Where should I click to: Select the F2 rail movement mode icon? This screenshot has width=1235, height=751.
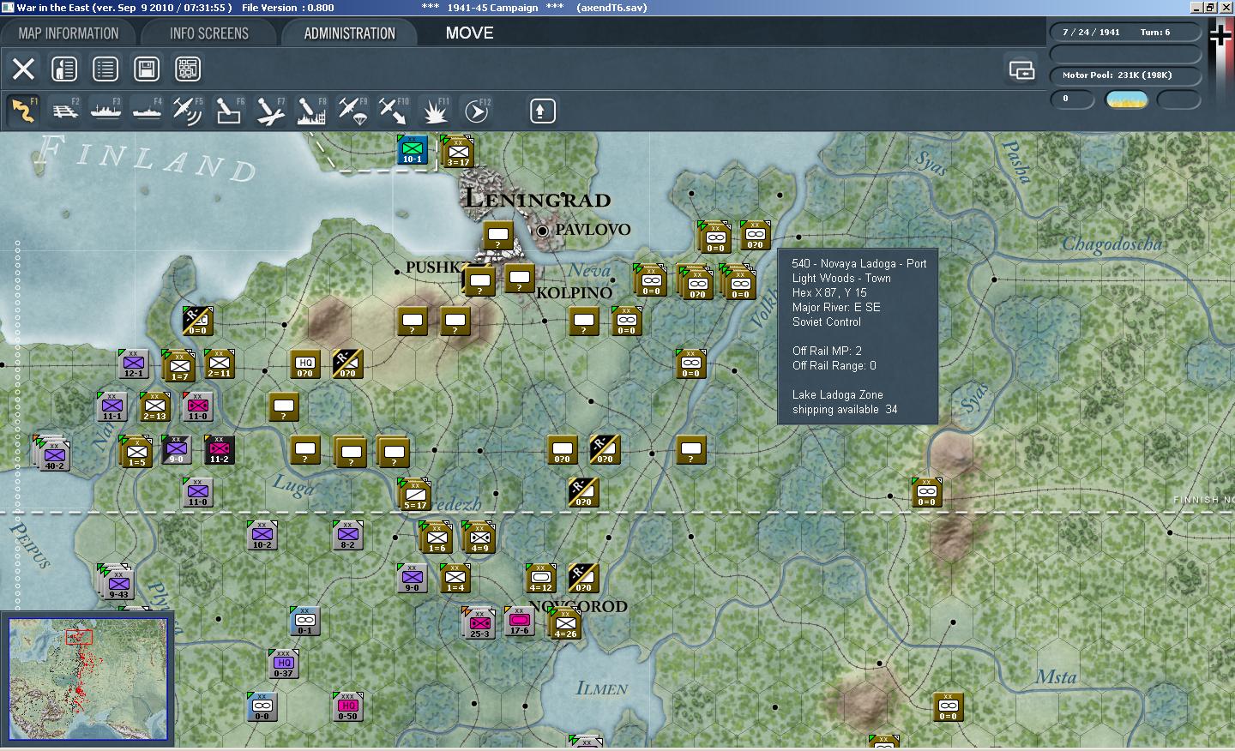point(64,111)
